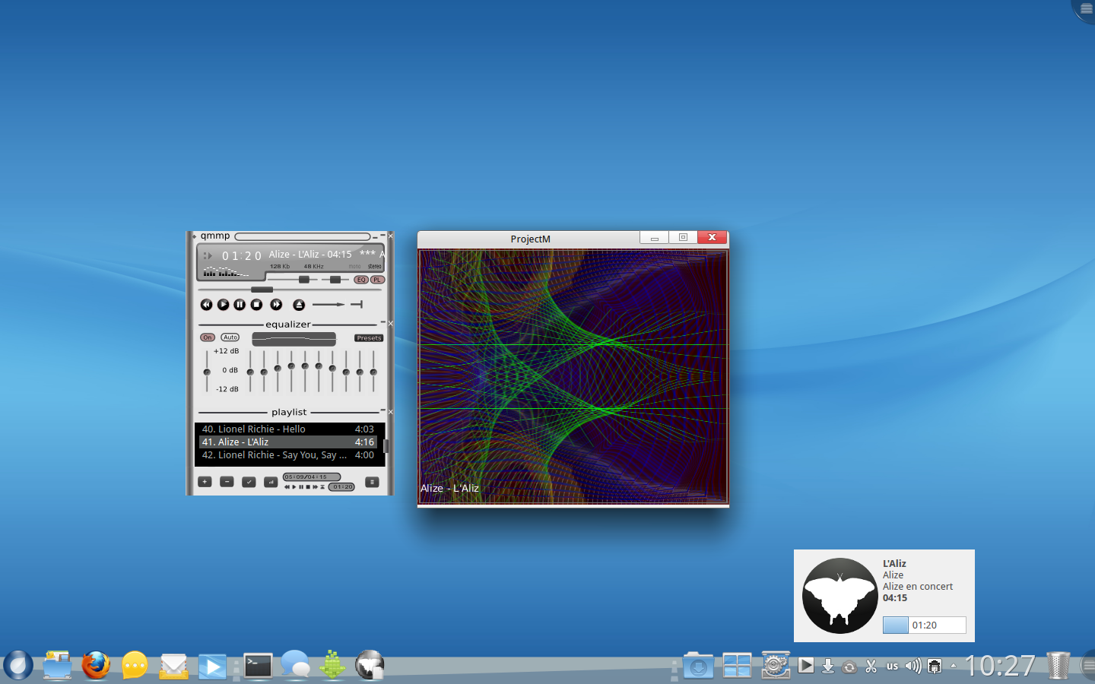
Task: Click the volume icon in system tray
Action: [912, 667]
